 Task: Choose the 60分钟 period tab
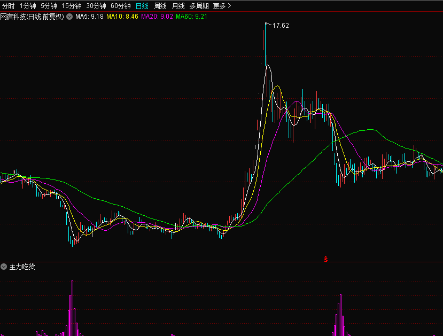point(121,6)
